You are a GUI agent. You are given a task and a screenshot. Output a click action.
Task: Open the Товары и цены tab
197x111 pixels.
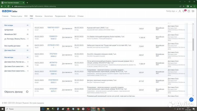click(x=16, y=16)
